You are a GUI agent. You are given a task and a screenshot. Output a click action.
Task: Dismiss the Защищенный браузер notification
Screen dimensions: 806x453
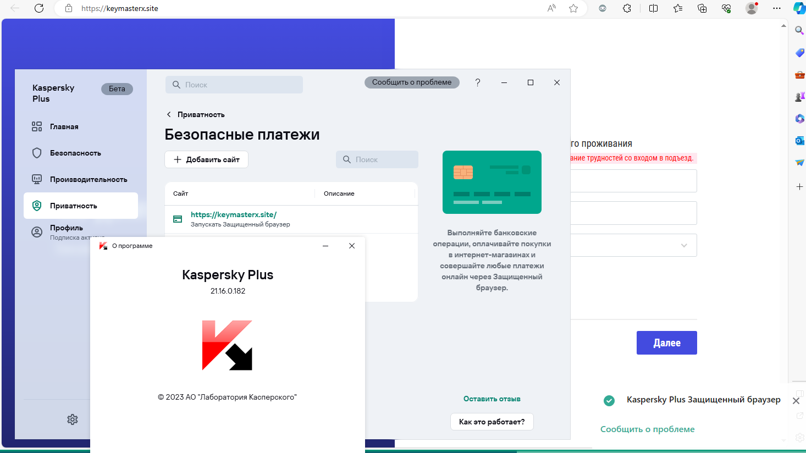pos(796,401)
